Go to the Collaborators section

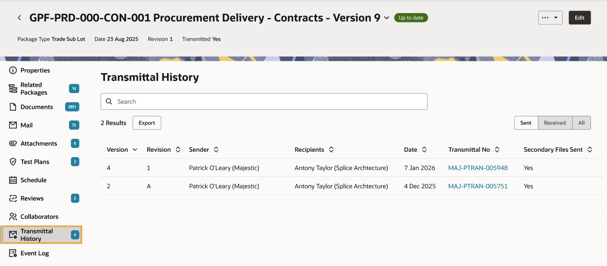pos(39,217)
